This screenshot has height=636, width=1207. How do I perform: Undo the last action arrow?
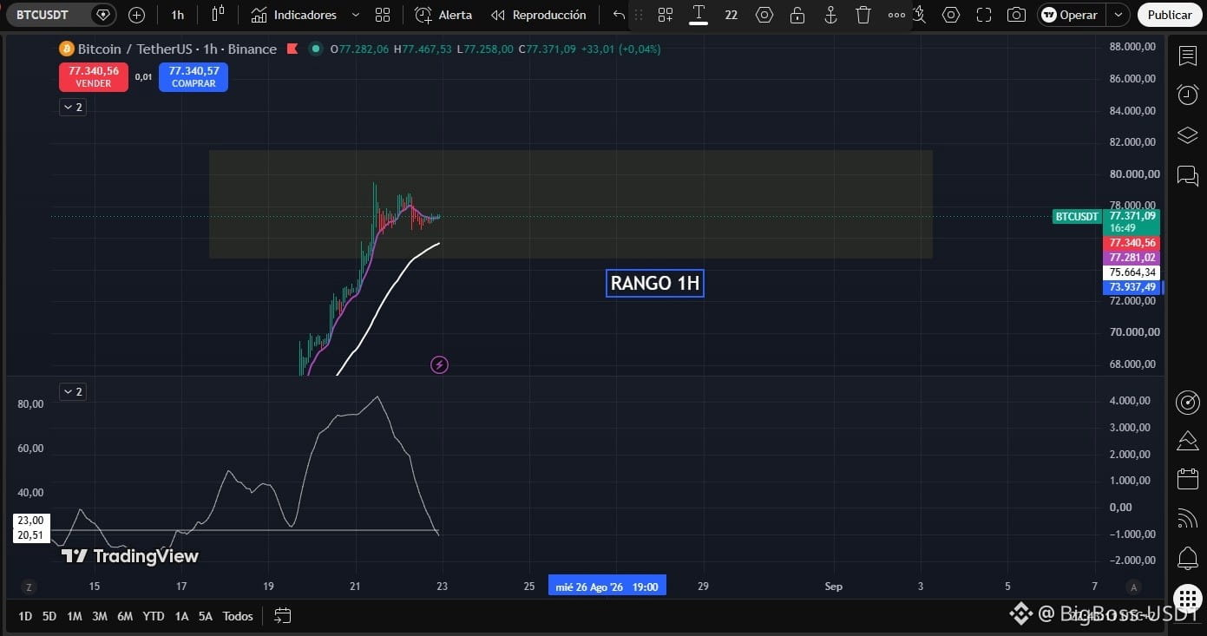tap(619, 15)
